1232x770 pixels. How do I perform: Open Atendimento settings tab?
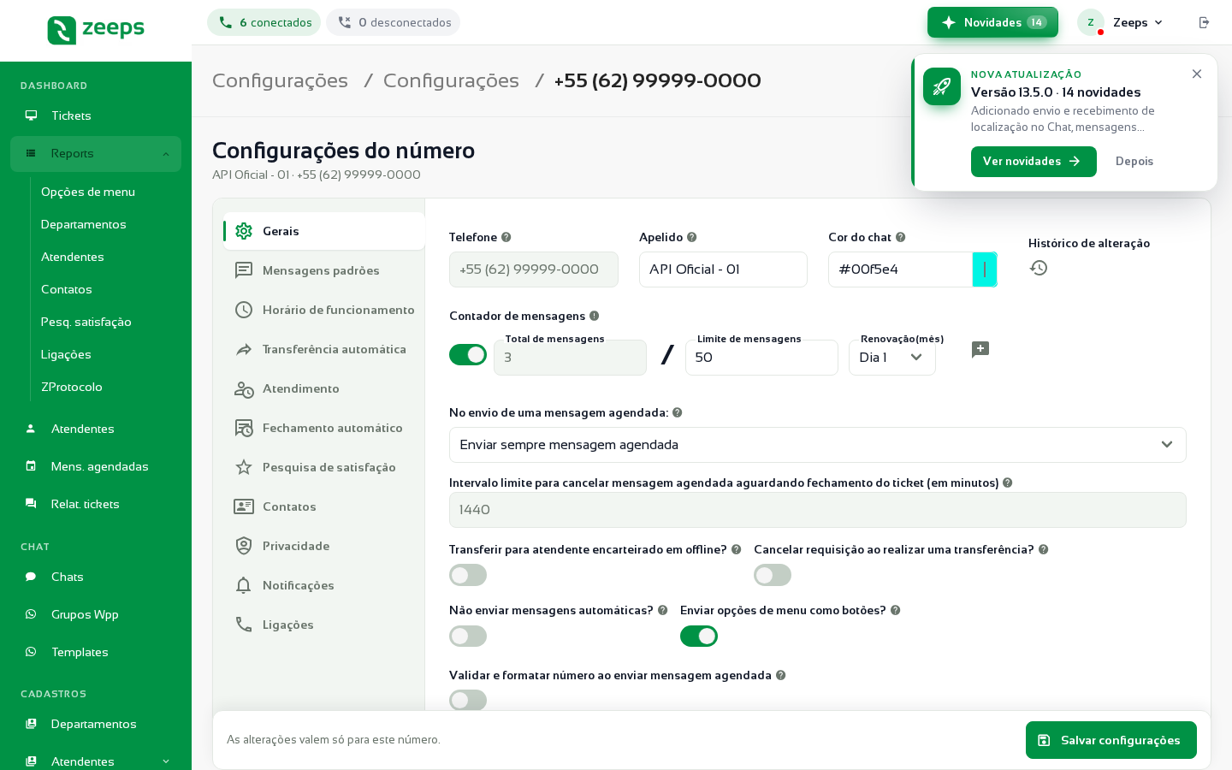pyautogui.click(x=324, y=388)
